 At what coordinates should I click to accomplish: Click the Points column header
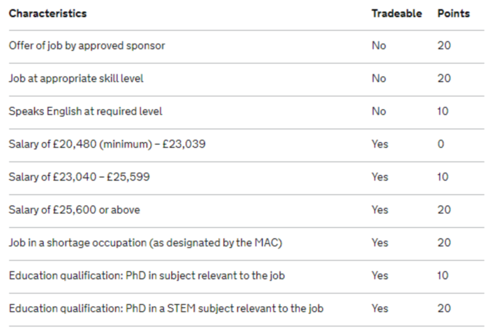pyautogui.click(x=453, y=14)
